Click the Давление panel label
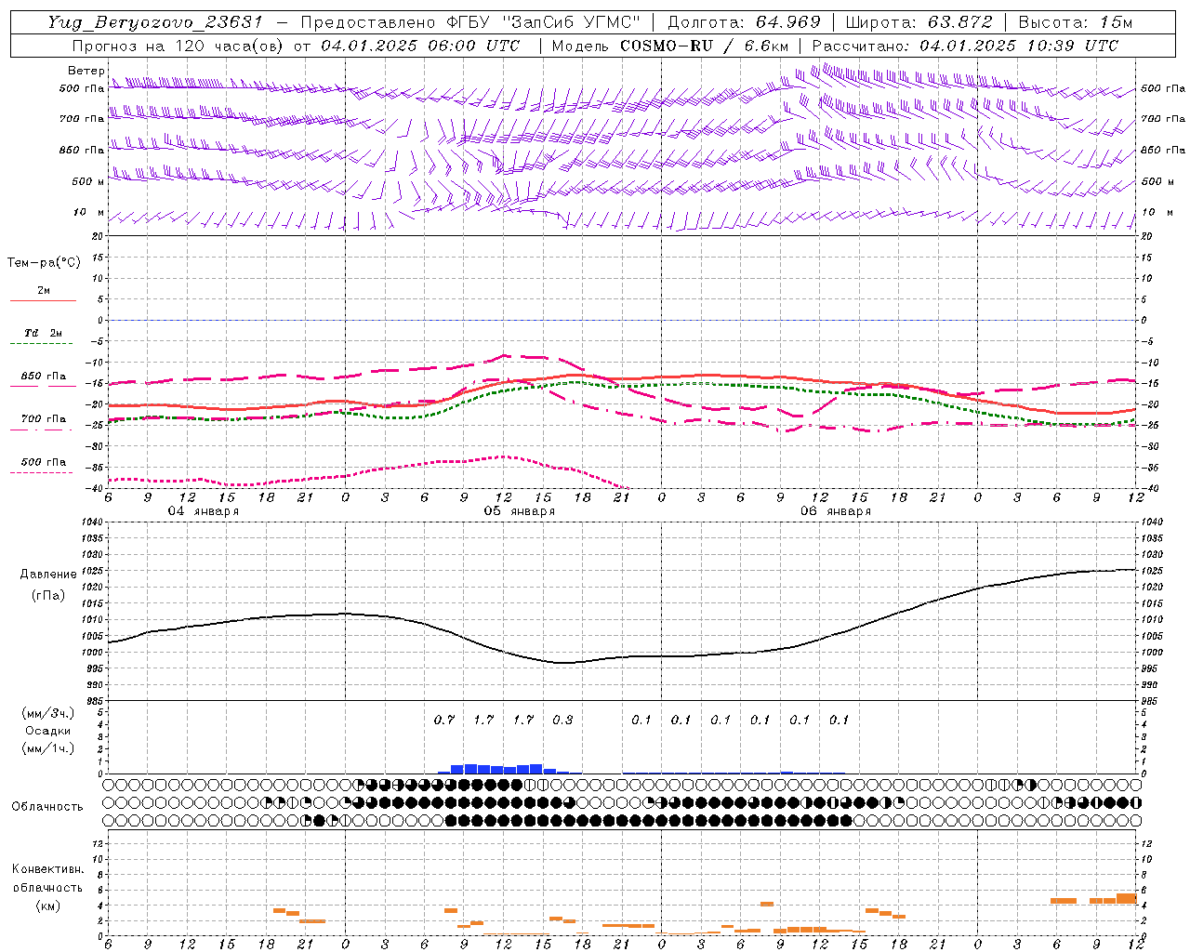 tap(48, 575)
